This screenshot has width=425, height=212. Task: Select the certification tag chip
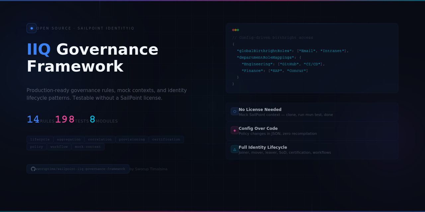(166, 139)
